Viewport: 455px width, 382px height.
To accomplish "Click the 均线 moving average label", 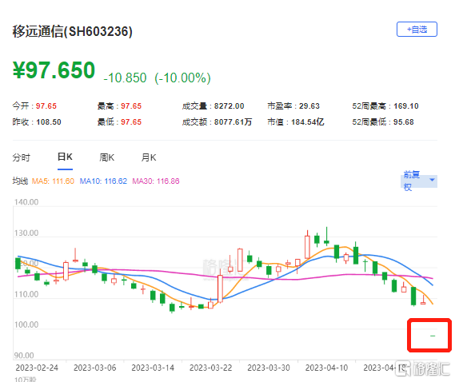I will pyautogui.click(x=20, y=181).
